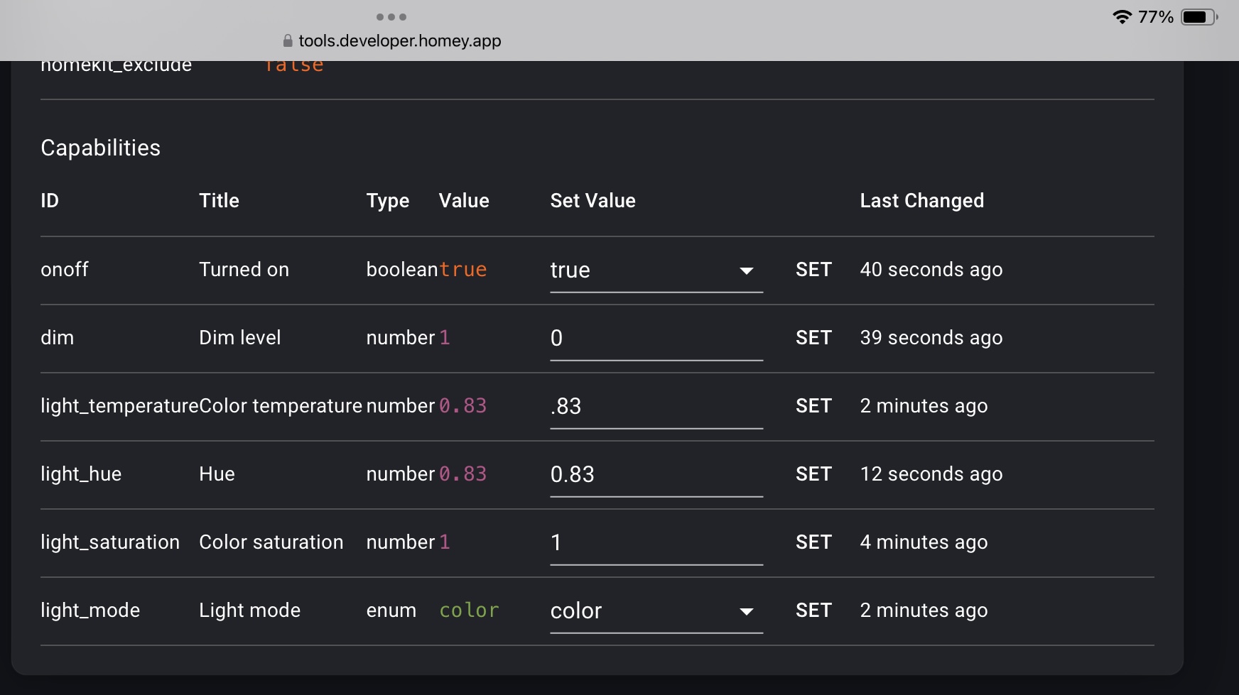Click SET button for onoff capability

813,270
